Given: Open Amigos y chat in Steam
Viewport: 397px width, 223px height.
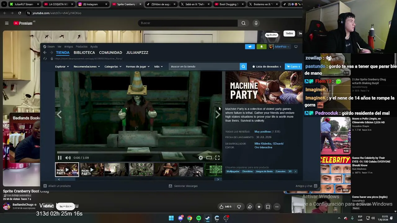Looking at the screenshot, I should (x=306, y=186).
